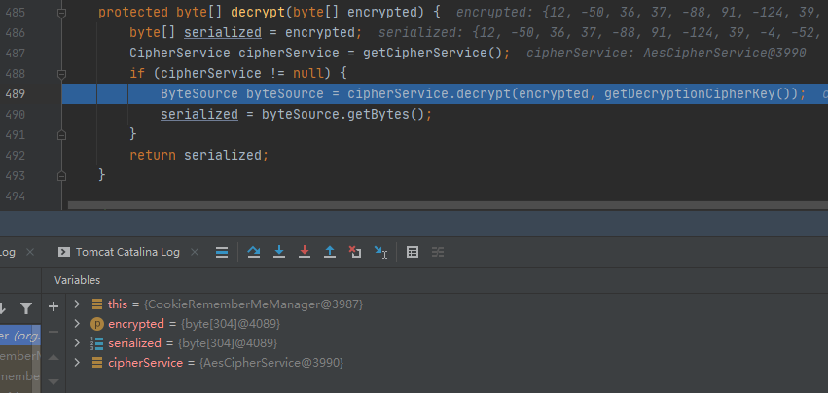
Task: Add a new watch with plus icon
Action: tap(54, 304)
